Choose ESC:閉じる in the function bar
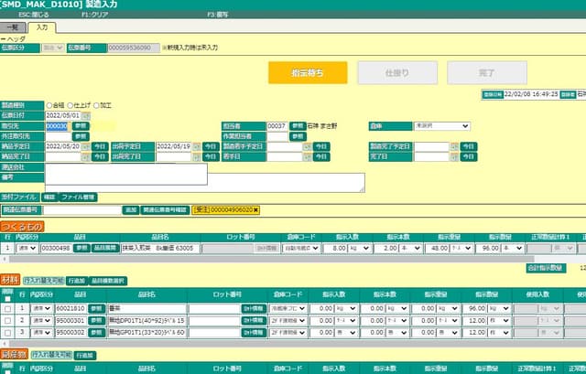The width and height of the screenshot is (586, 374). click(34, 15)
